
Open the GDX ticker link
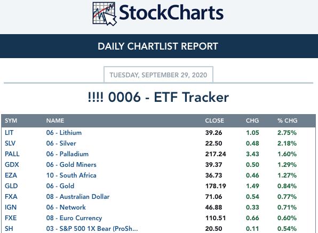[x=12, y=165]
